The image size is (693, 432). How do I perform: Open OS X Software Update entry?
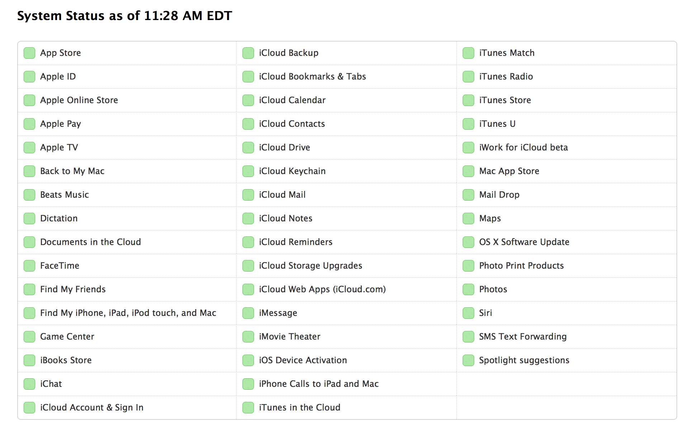[x=524, y=242]
